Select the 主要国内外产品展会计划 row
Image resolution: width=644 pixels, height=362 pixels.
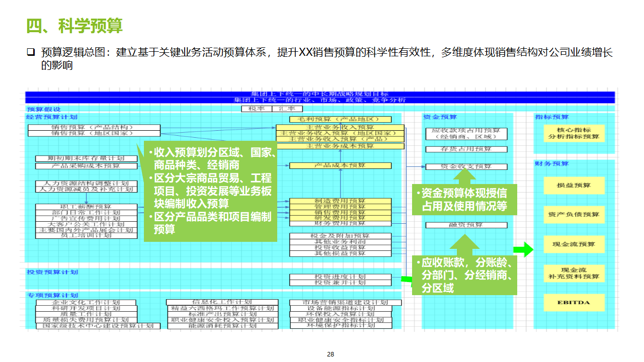86,230
